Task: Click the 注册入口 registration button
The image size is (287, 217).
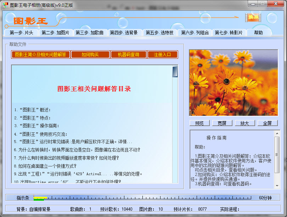Action: pos(163,54)
